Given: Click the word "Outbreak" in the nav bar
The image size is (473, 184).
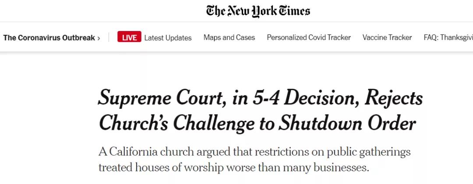Looking at the screenshot, I should (78, 38).
